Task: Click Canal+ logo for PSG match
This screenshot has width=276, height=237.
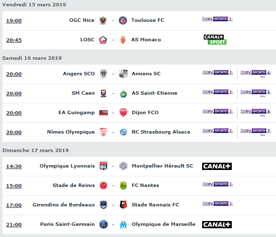Action: pyautogui.click(x=217, y=224)
